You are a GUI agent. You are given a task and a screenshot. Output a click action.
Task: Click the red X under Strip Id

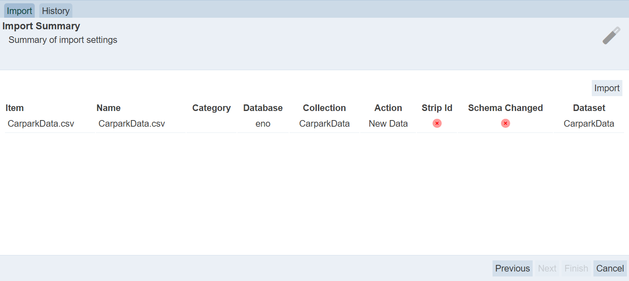[x=437, y=123]
